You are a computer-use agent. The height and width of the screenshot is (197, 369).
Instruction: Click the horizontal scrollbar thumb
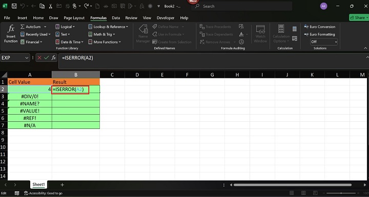(293, 185)
